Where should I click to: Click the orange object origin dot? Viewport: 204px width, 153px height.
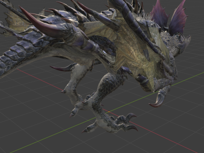109,112
